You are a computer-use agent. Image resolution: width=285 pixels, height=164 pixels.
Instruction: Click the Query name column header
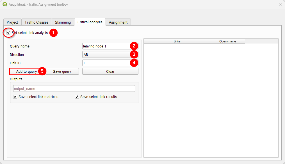pos(228,41)
